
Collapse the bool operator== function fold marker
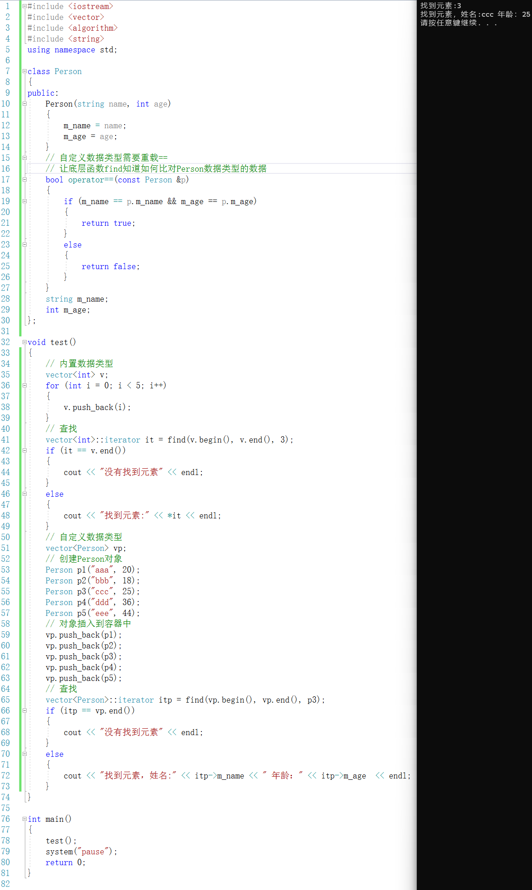(x=24, y=180)
